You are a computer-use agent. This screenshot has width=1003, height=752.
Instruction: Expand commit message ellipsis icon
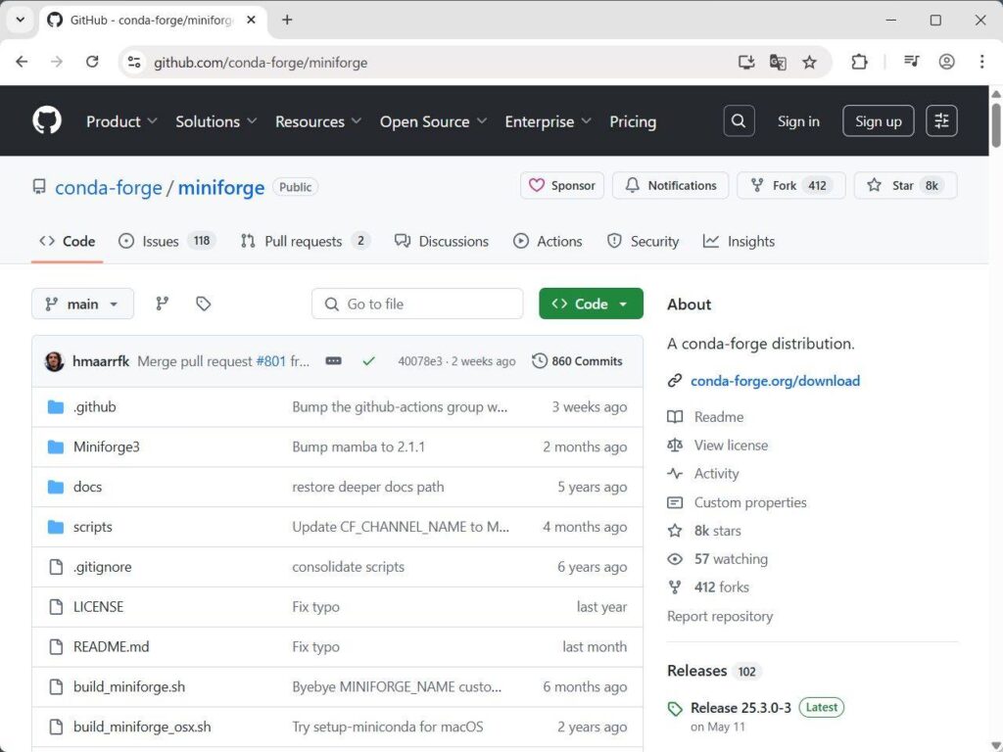click(334, 361)
